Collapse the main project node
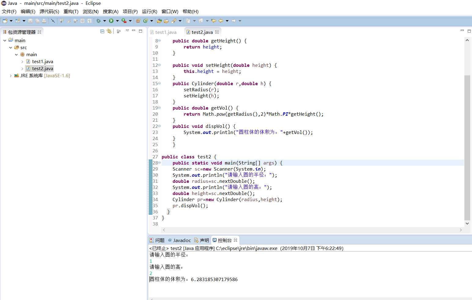Screen dimensions: 472x300 pyautogui.click(x=5, y=40)
